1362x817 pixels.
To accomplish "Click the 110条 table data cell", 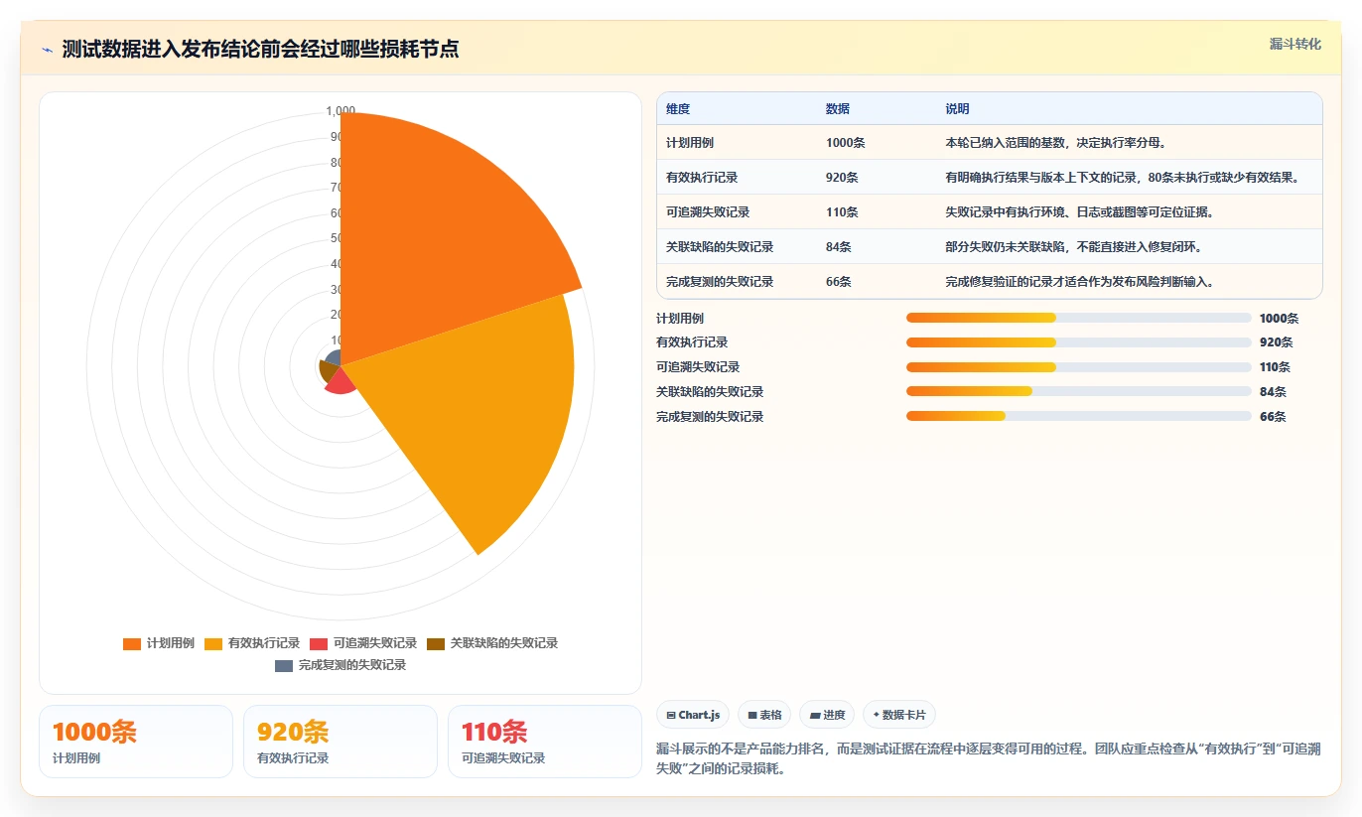I will (x=843, y=212).
